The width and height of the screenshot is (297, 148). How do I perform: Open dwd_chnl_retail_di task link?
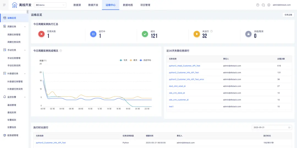(x=177, y=86)
